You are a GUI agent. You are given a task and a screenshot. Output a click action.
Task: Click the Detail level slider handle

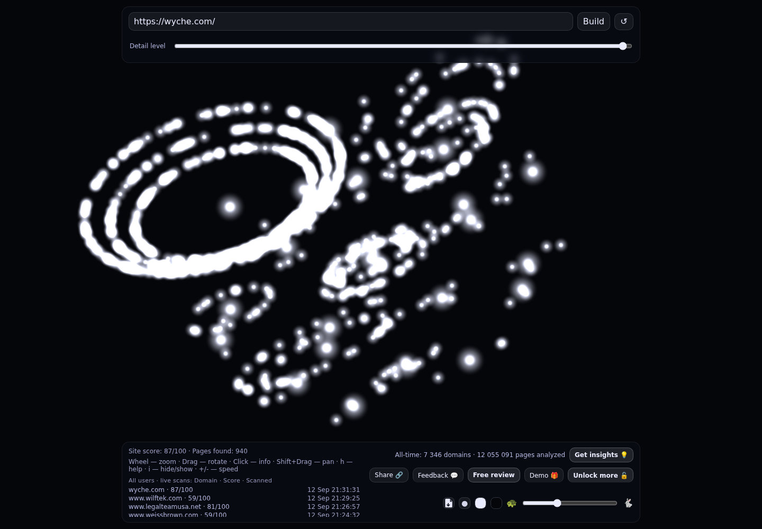point(623,46)
